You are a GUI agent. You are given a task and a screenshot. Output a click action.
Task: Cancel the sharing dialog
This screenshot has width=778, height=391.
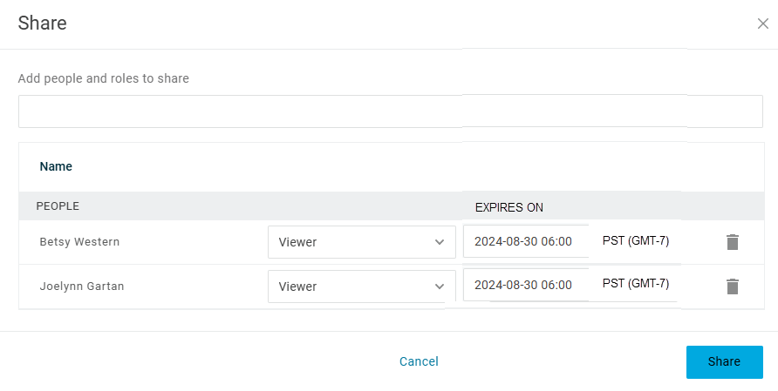419,361
